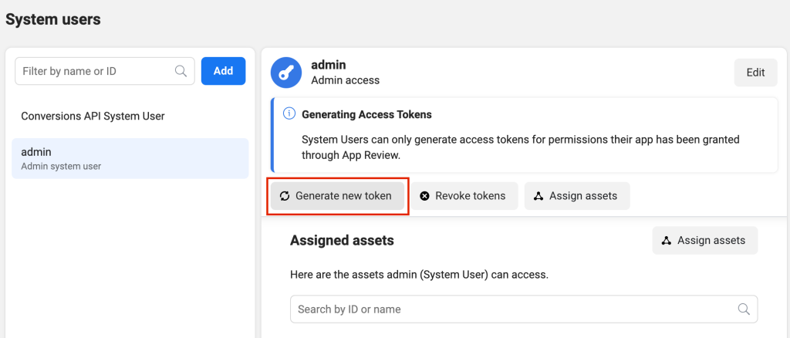Click the System users page heading
Image resolution: width=790 pixels, height=338 pixels.
tap(53, 19)
